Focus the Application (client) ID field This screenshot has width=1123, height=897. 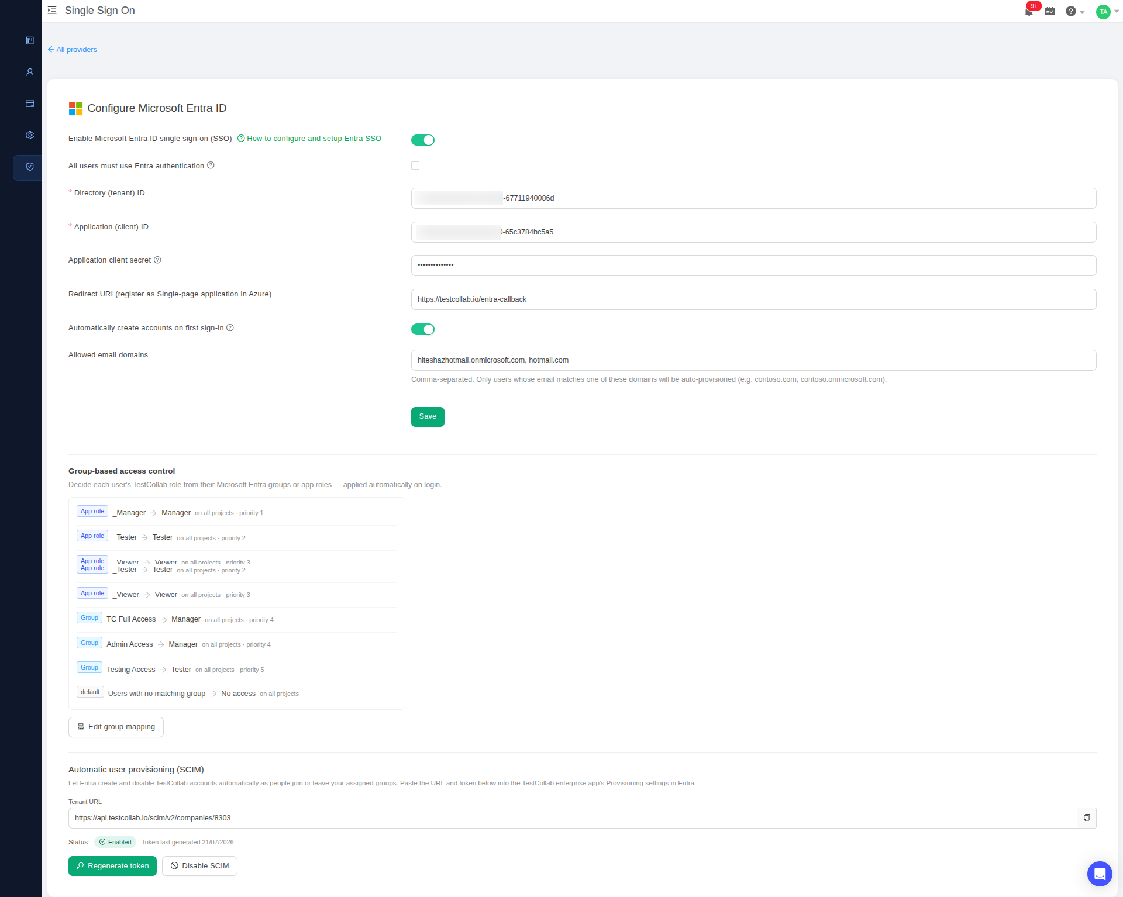(x=753, y=232)
